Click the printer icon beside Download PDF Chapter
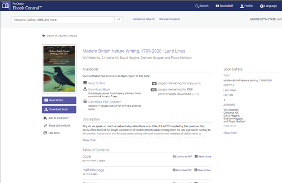This screenshot has height=183, width=282. (x=85, y=101)
